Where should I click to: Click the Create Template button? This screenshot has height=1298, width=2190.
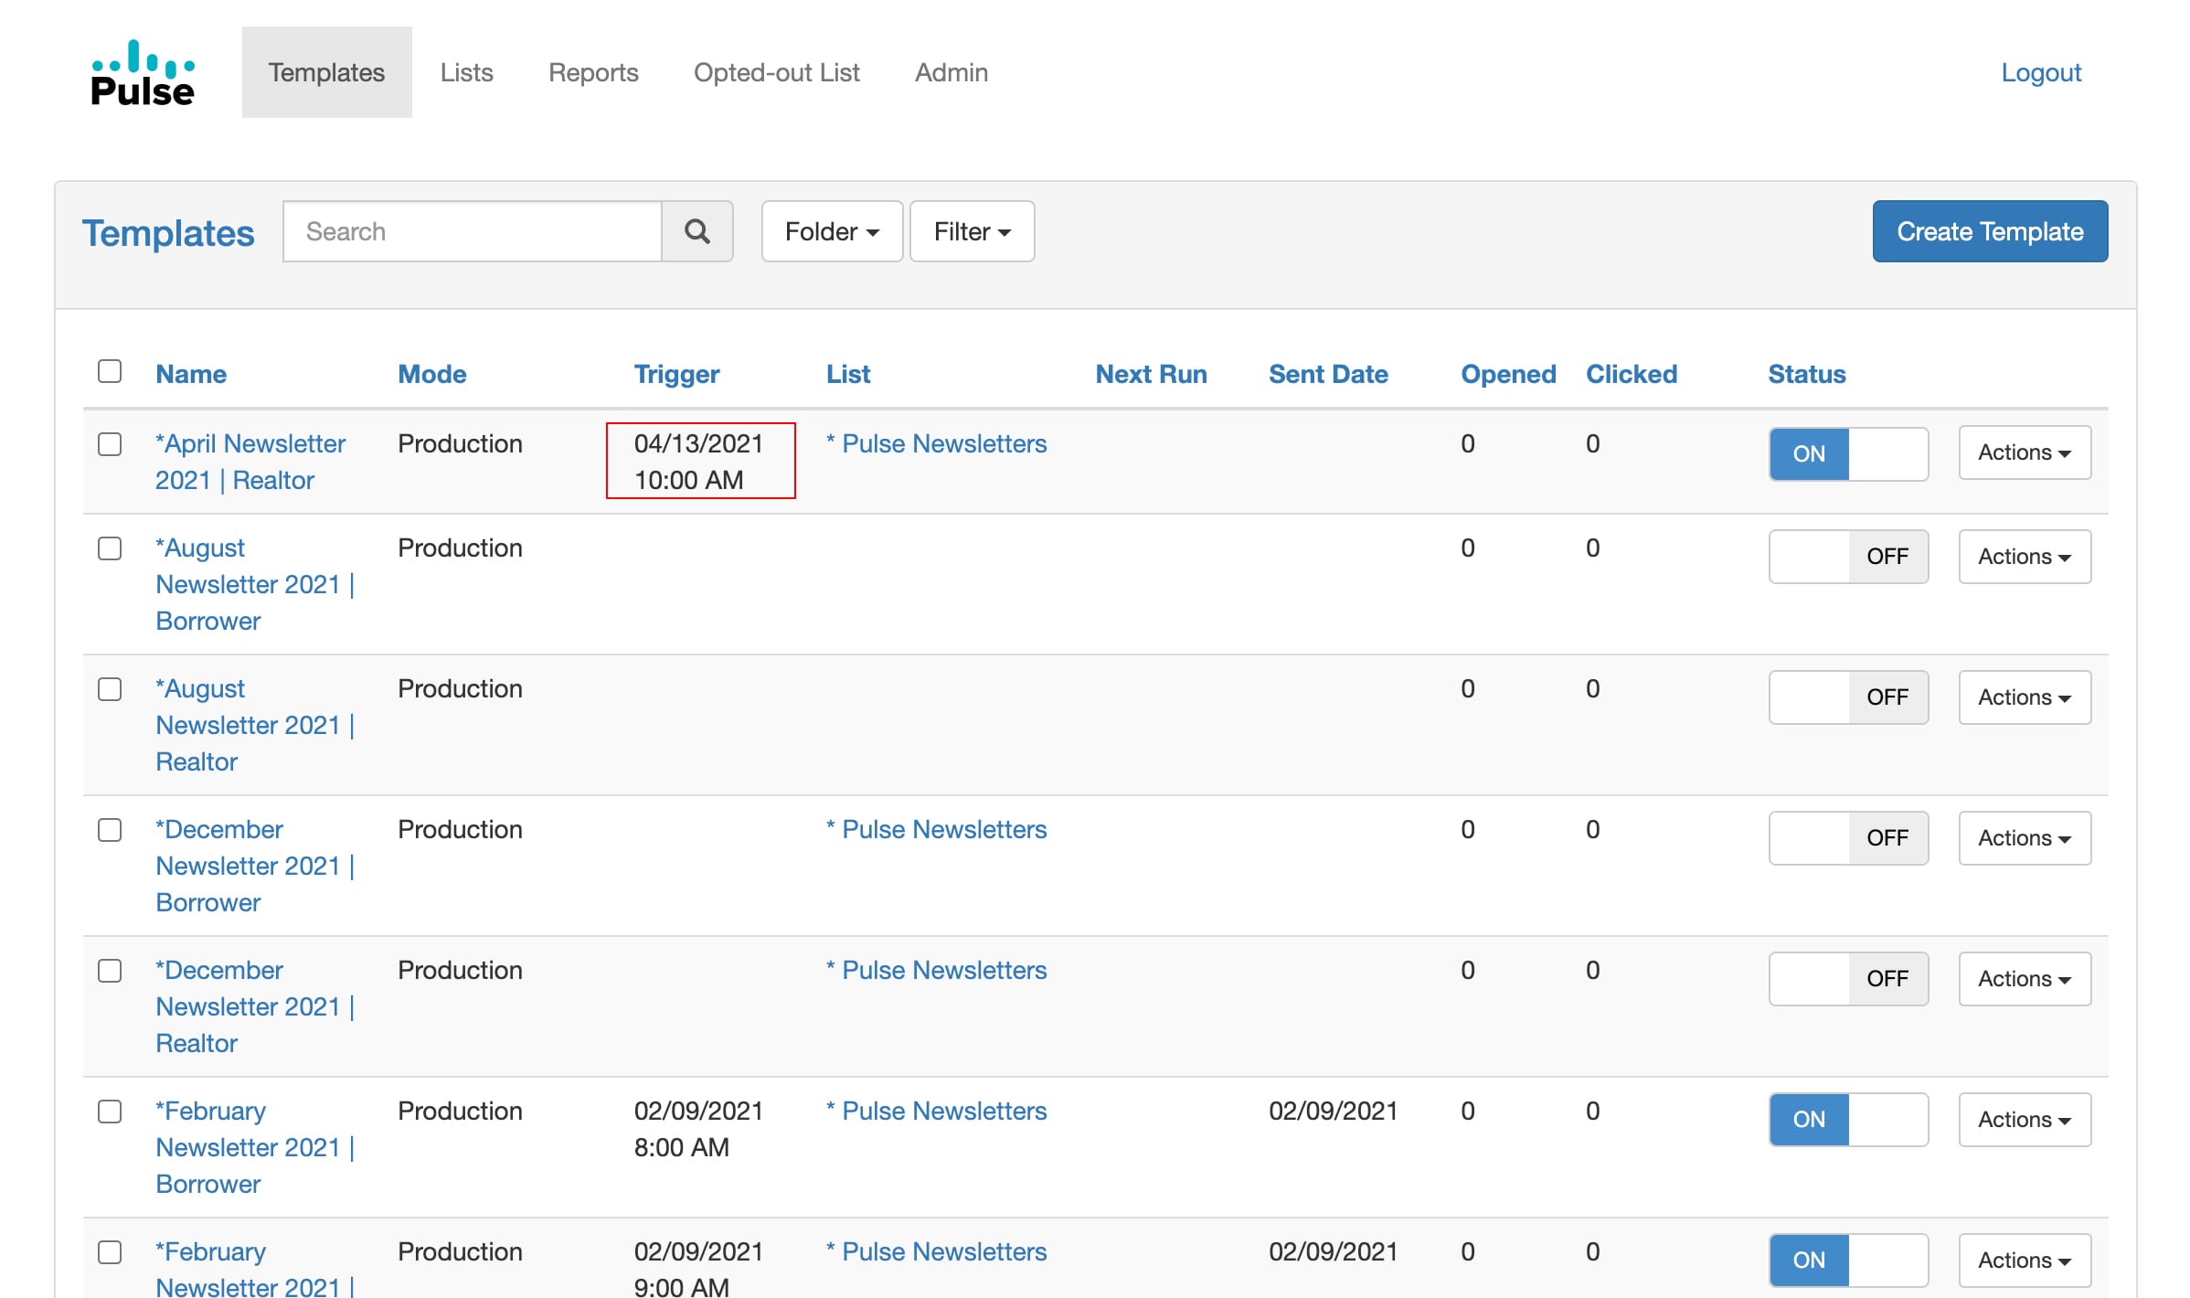(1990, 231)
